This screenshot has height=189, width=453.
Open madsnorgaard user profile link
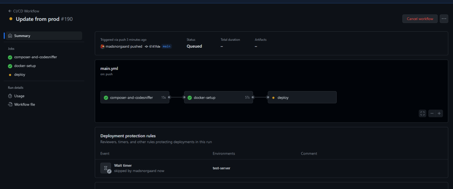[x=118, y=46]
